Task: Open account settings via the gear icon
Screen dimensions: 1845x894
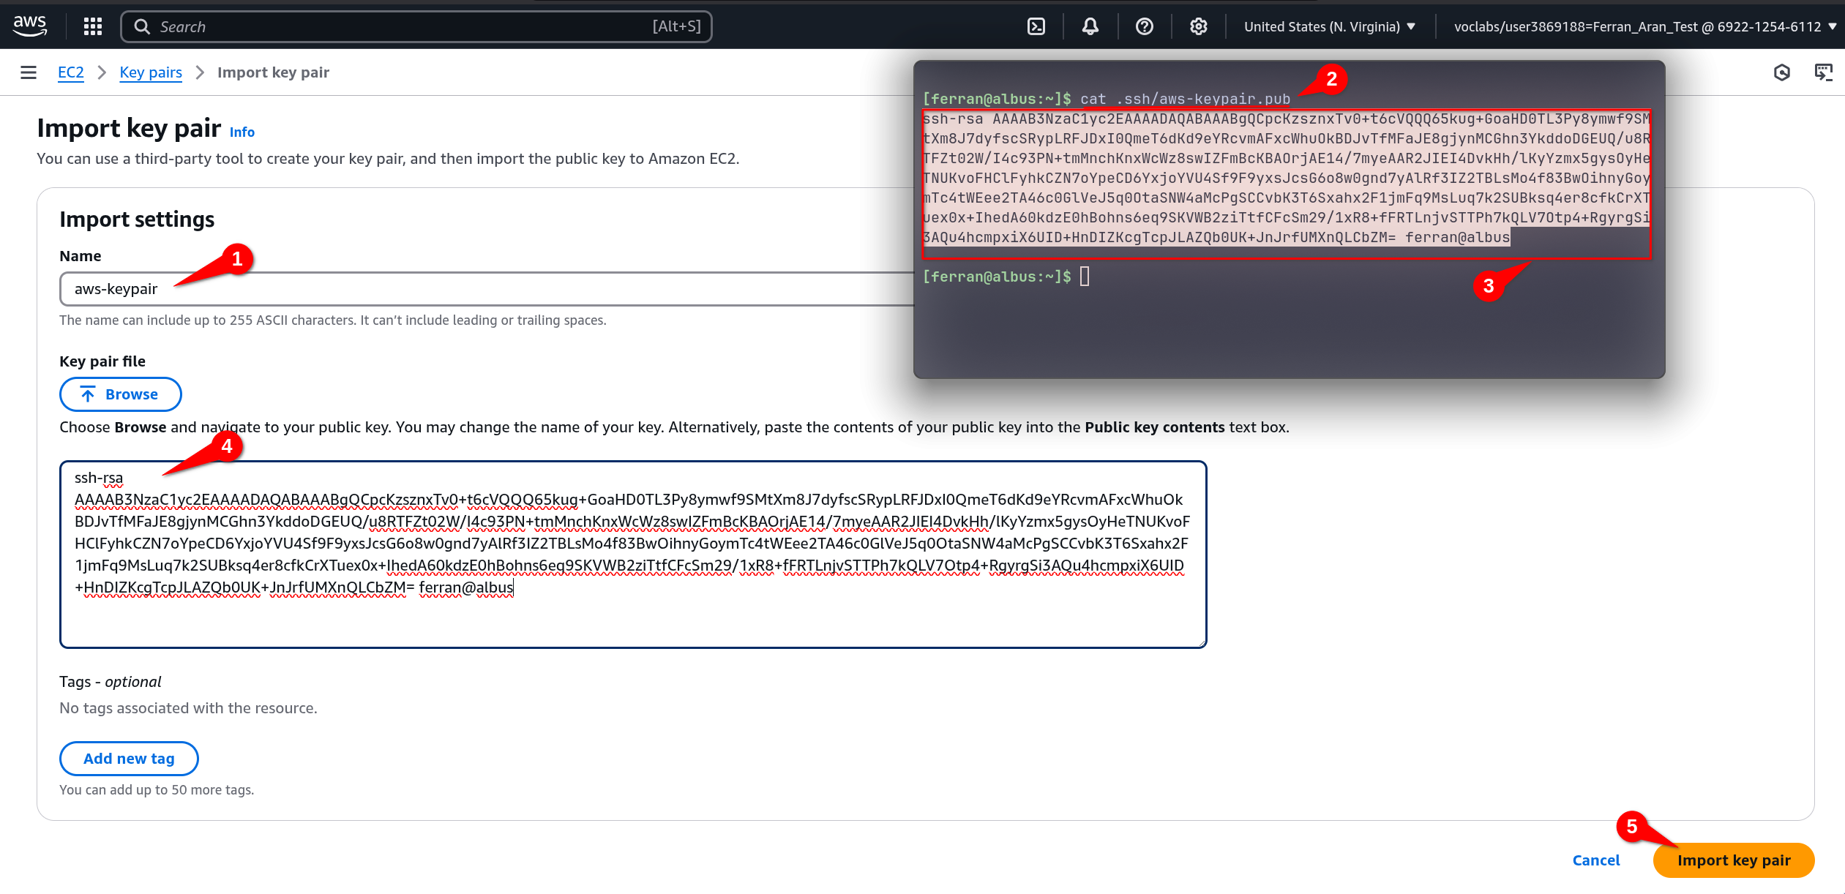Action: coord(1198,26)
